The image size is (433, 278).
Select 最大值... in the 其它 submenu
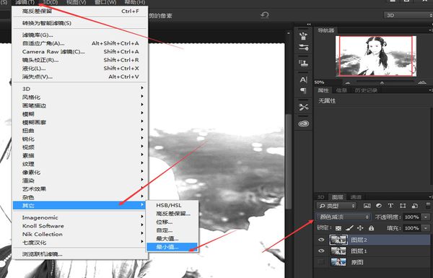point(172,238)
